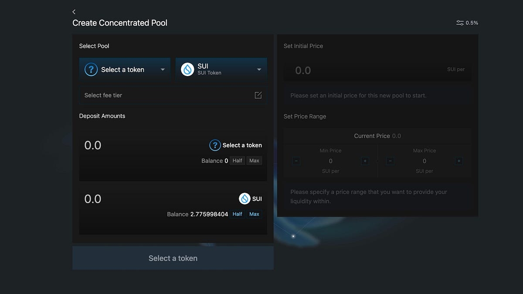
Task: Click the initial price input field
Action: coord(366,70)
